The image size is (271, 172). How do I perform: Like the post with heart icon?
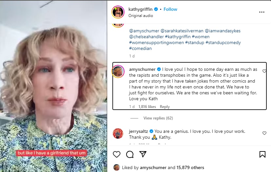[116, 154]
